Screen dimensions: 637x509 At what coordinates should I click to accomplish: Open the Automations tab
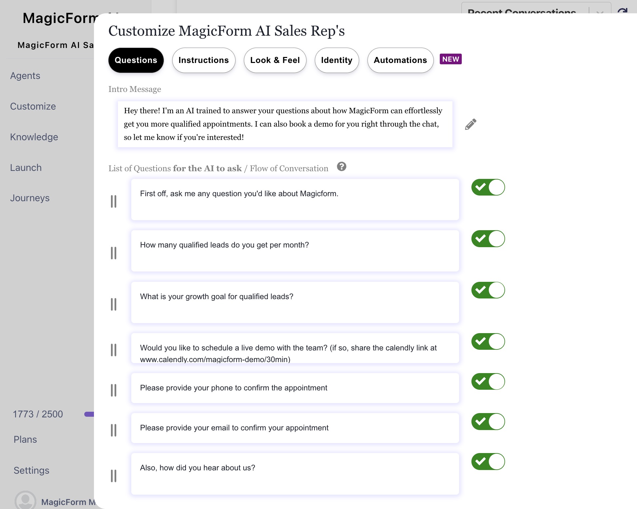tap(400, 60)
